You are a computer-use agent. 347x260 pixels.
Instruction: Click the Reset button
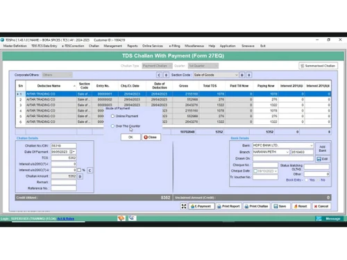click(x=301, y=206)
